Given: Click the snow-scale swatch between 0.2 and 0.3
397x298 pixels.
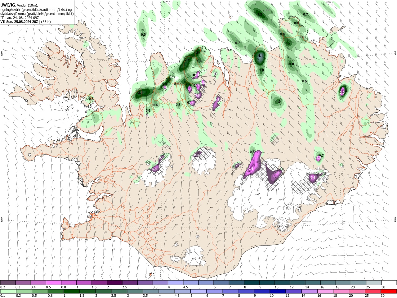Looking at the screenshot, I should (8, 283).
